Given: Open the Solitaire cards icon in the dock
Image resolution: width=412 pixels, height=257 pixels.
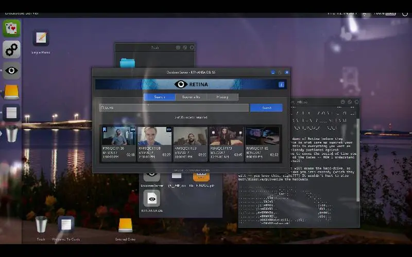Looking at the screenshot, I should click(x=11, y=28).
